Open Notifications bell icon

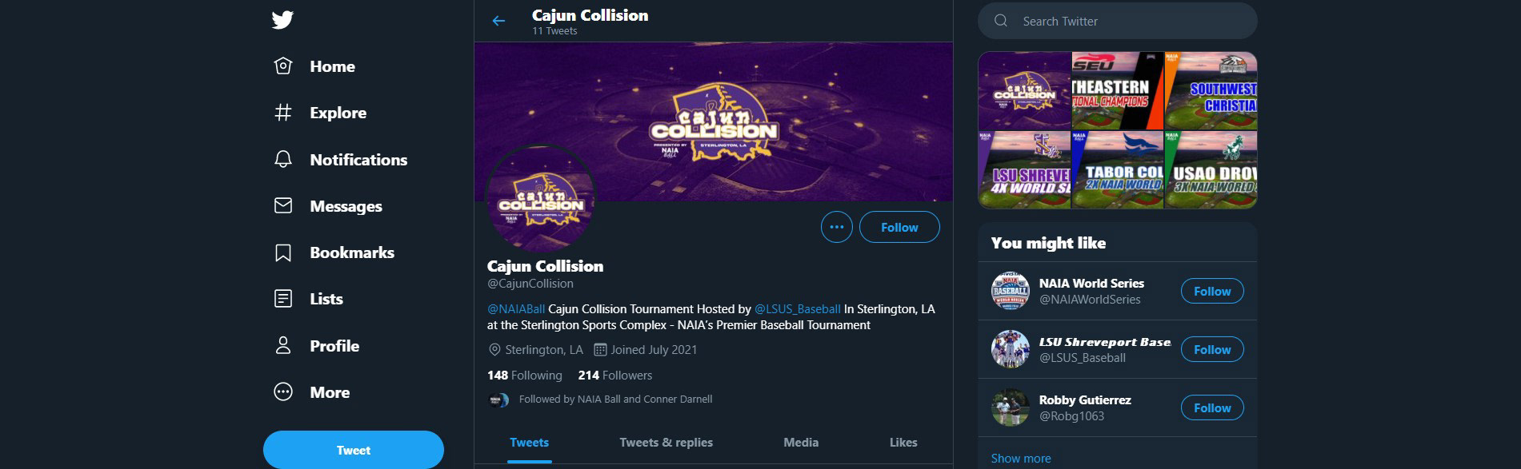pos(283,160)
